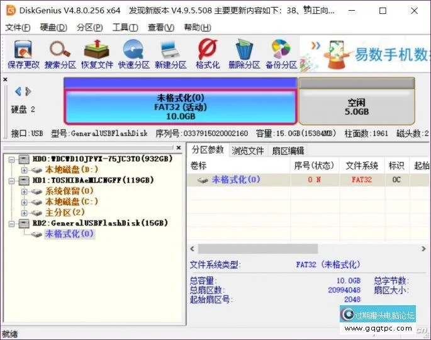Open the 备份分区 backup tool
Image resolution: width=431 pixels, height=340 pixels.
point(281,54)
